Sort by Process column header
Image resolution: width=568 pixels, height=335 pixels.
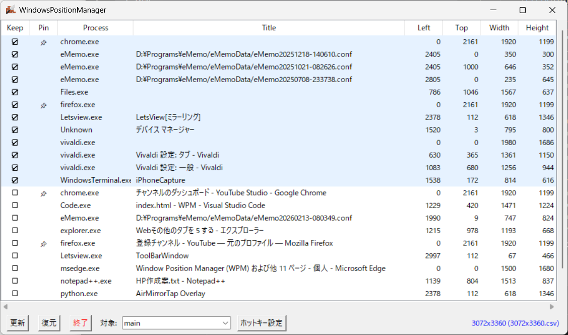pos(95,28)
